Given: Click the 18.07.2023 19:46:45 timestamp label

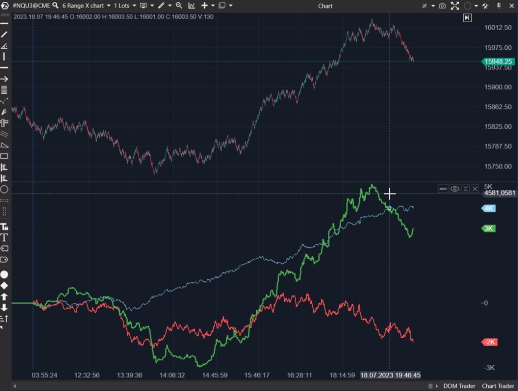Looking at the screenshot, I should [x=390, y=375].
